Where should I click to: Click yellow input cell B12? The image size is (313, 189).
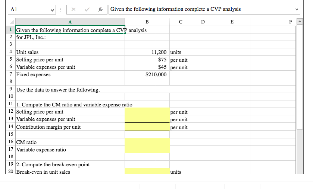tap(147, 112)
